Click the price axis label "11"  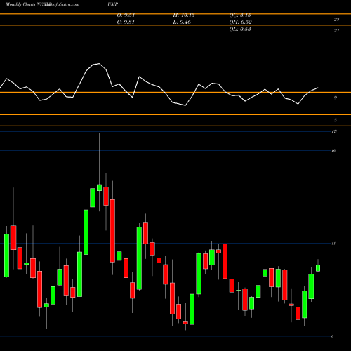[x=333, y=244]
